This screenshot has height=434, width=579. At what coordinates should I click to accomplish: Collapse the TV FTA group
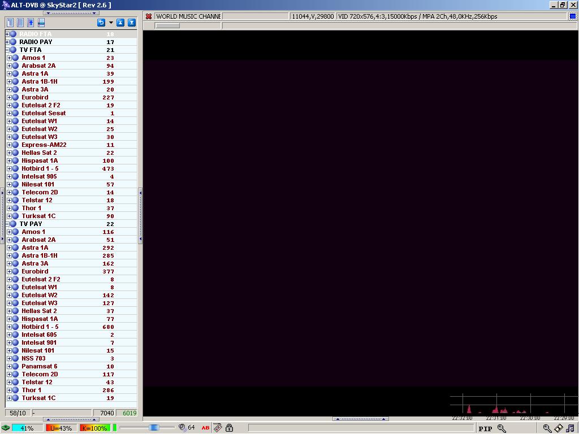point(7,50)
